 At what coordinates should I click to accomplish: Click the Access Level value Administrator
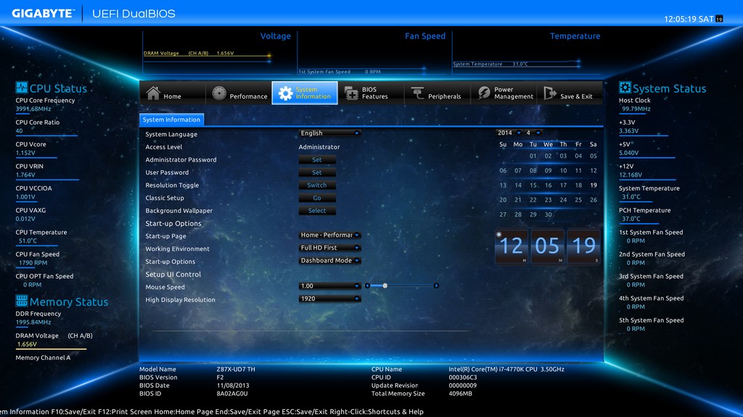point(319,147)
